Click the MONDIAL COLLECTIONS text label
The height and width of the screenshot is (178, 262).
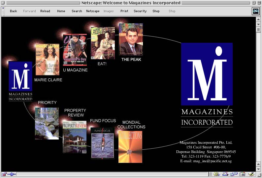pyautogui.click(x=131, y=124)
